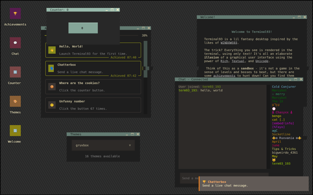
Task: Open the Themes desktop icon
Action: (15, 101)
